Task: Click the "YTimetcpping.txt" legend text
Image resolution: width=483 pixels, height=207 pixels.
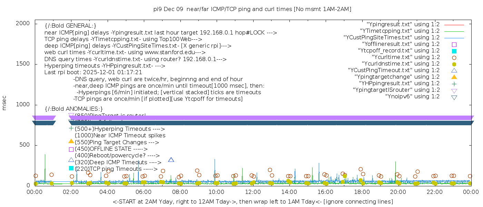Action: (x=399, y=31)
